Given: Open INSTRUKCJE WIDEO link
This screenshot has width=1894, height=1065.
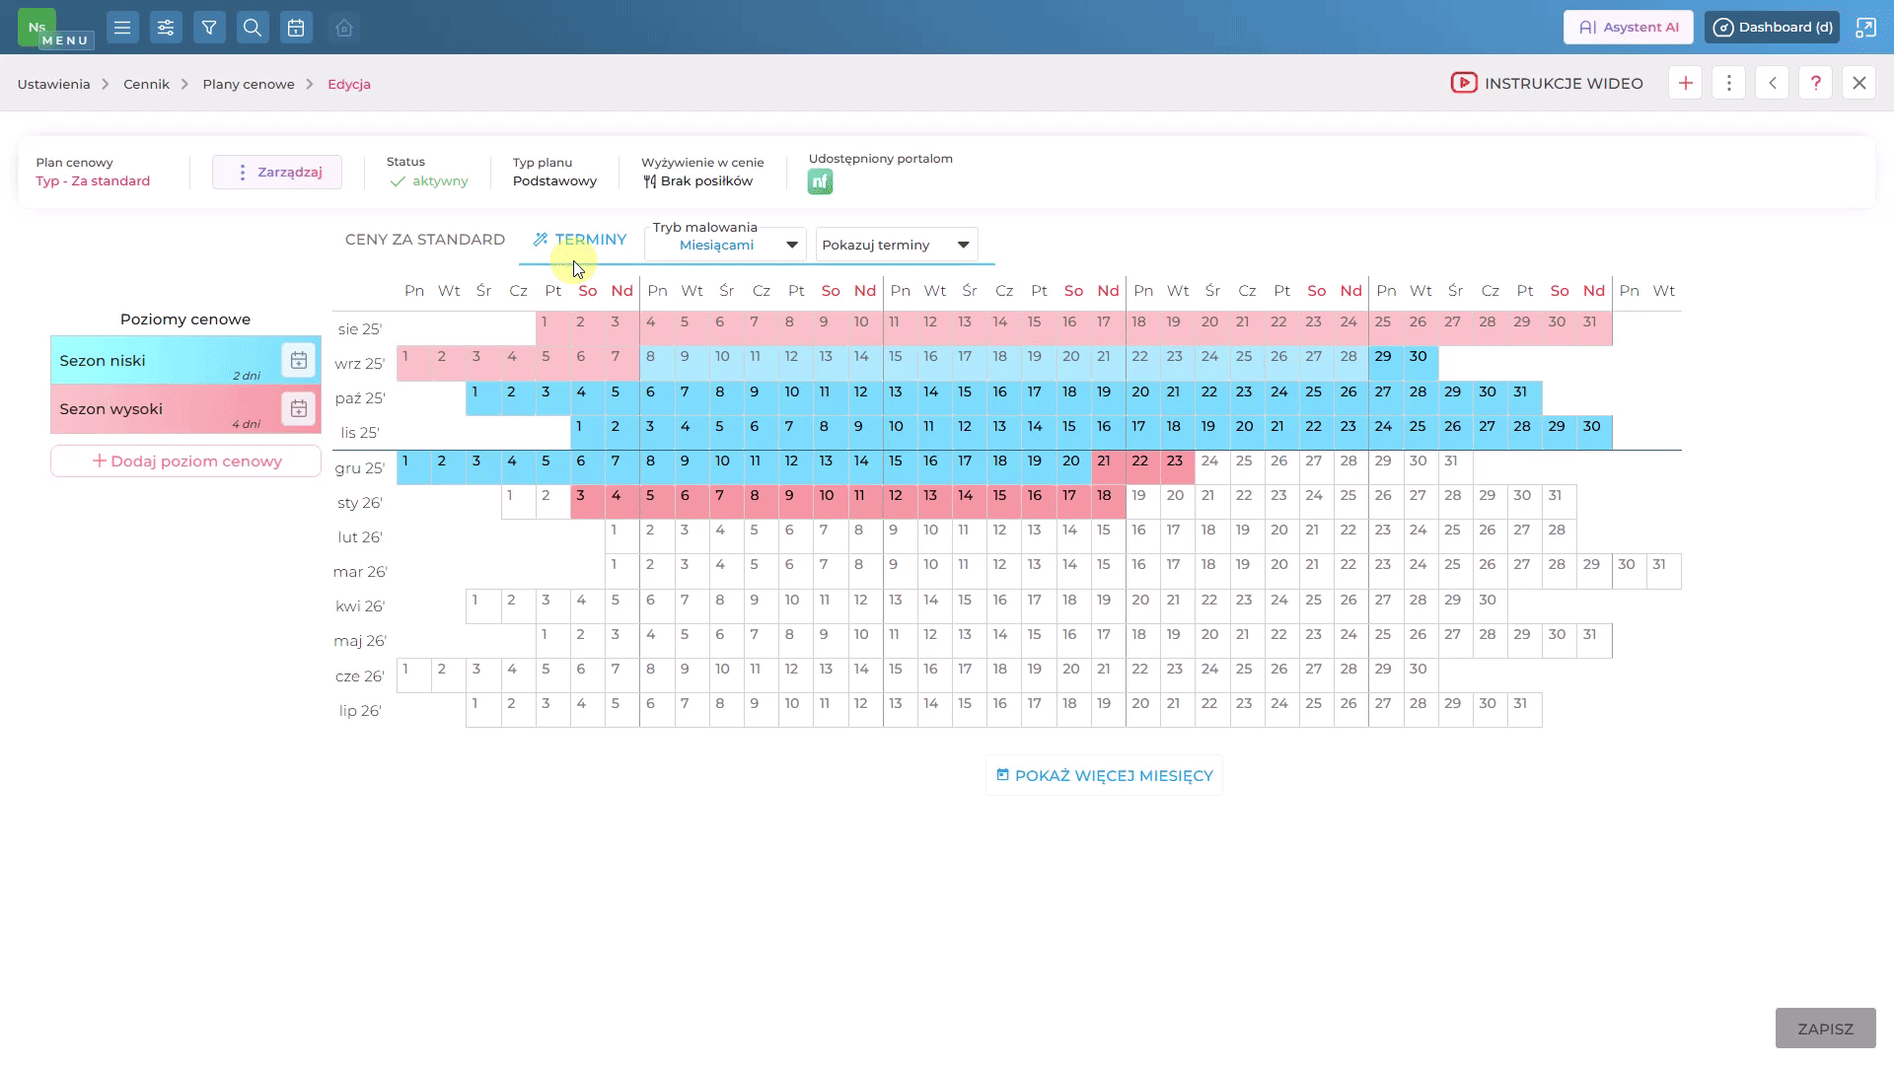Looking at the screenshot, I should point(1547,83).
